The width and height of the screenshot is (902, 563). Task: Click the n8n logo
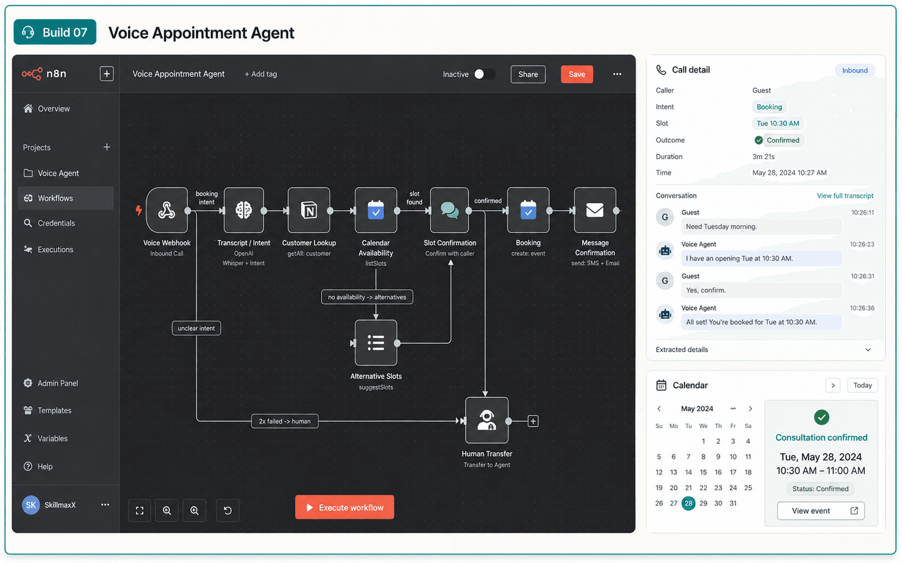click(44, 74)
